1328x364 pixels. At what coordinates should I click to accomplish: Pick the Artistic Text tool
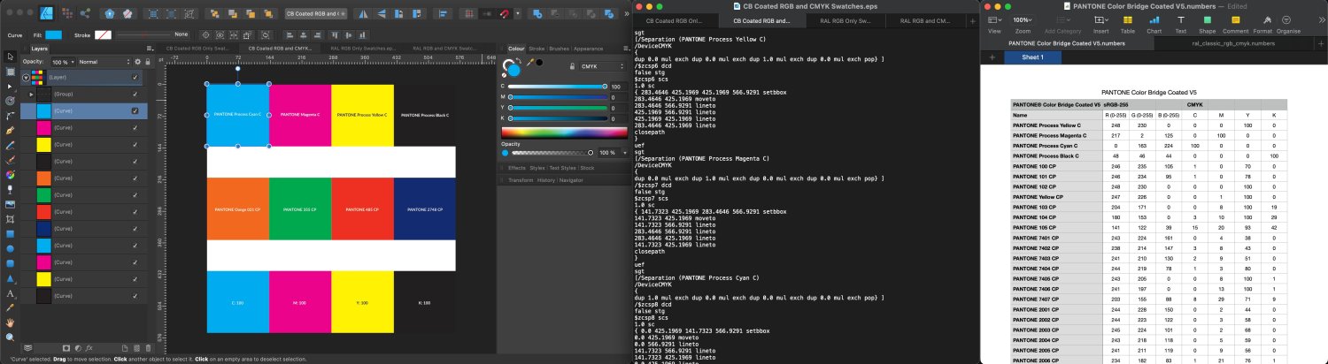pos(10,292)
